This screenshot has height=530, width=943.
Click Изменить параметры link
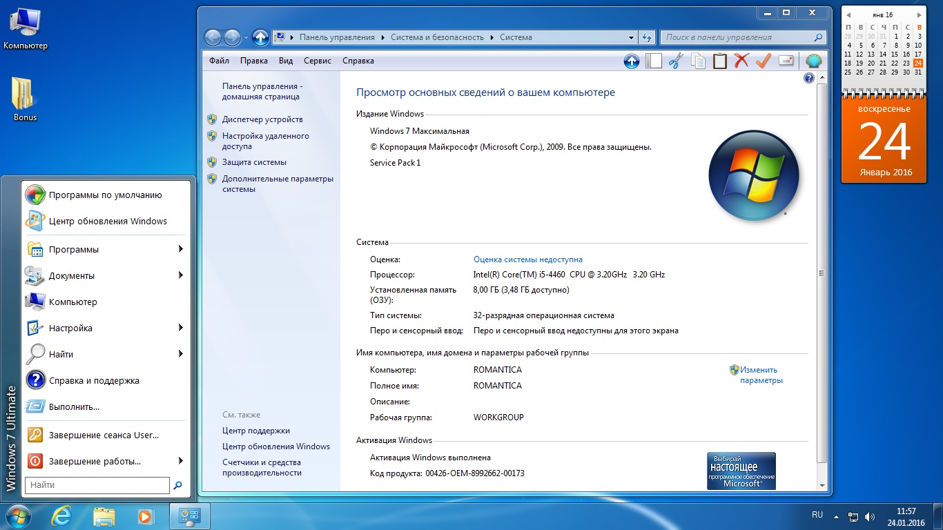click(761, 375)
